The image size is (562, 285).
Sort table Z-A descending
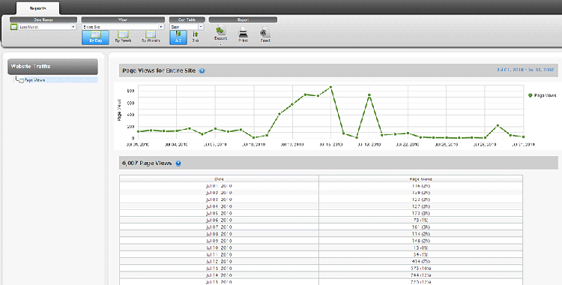coord(196,37)
